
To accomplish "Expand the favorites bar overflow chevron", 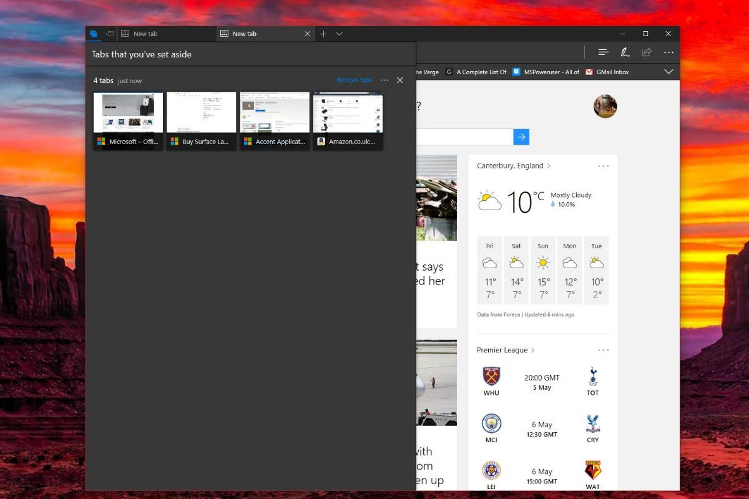I will tap(668, 72).
